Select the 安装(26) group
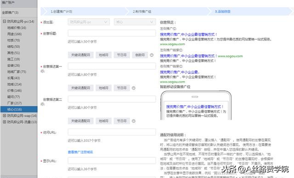Image resolution: width=294 pixels, height=178 pixels. pos(13,66)
